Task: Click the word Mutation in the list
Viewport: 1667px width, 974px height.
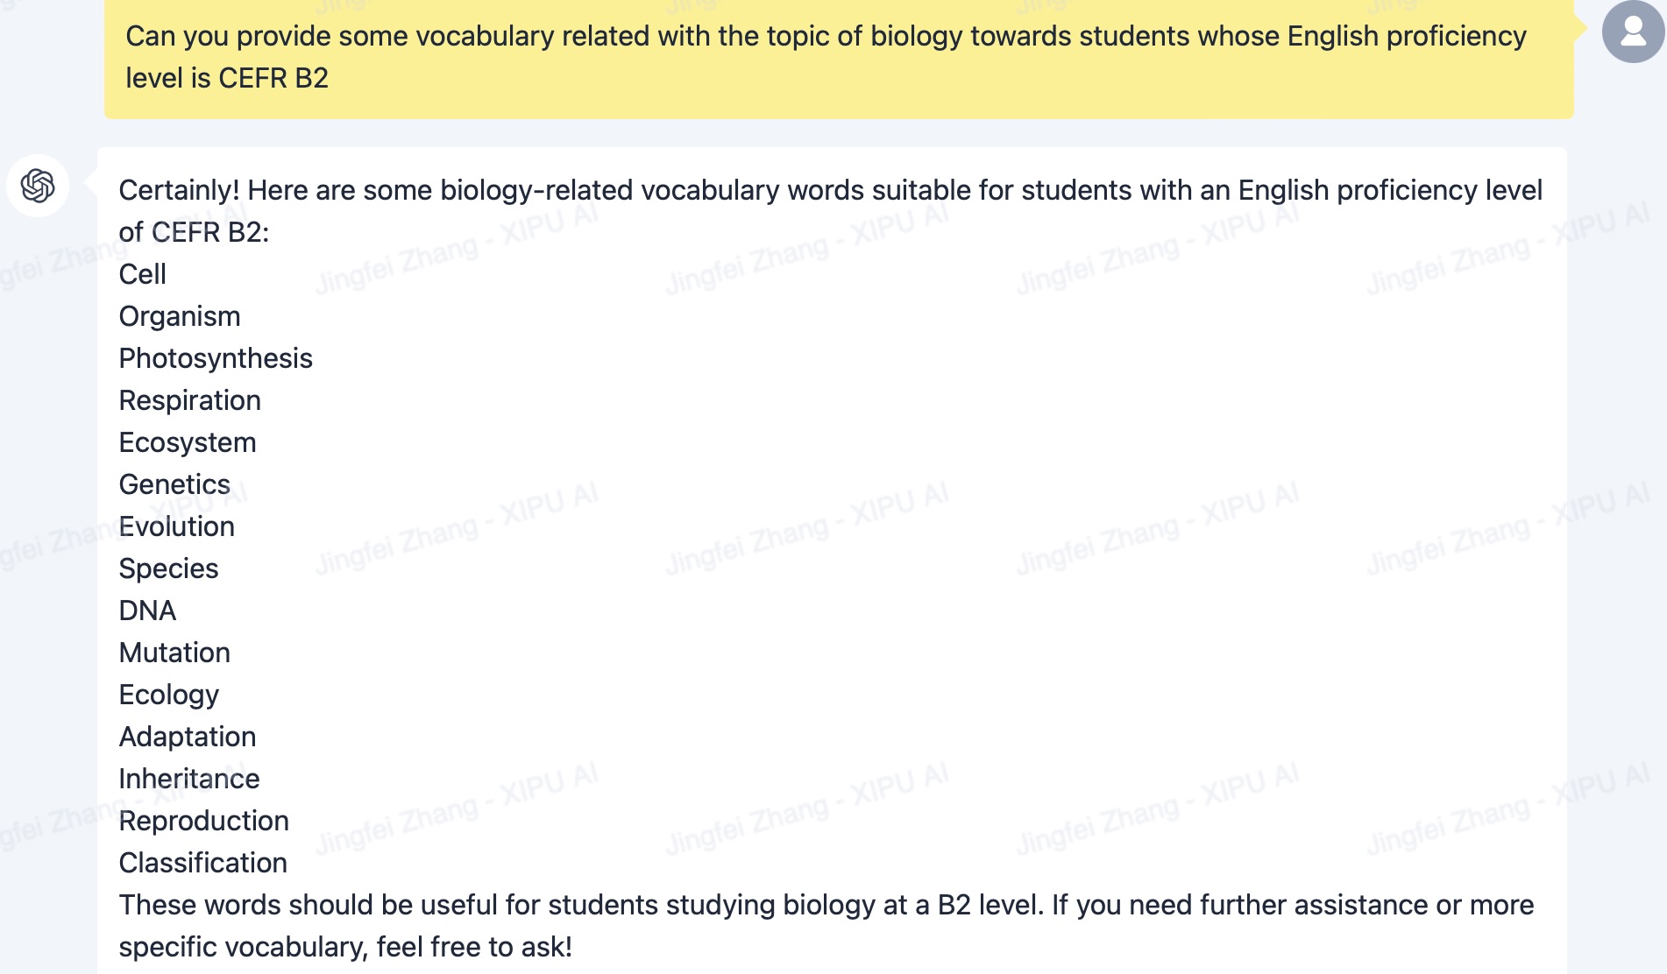Action: pyautogui.click(x=174, y=653)
